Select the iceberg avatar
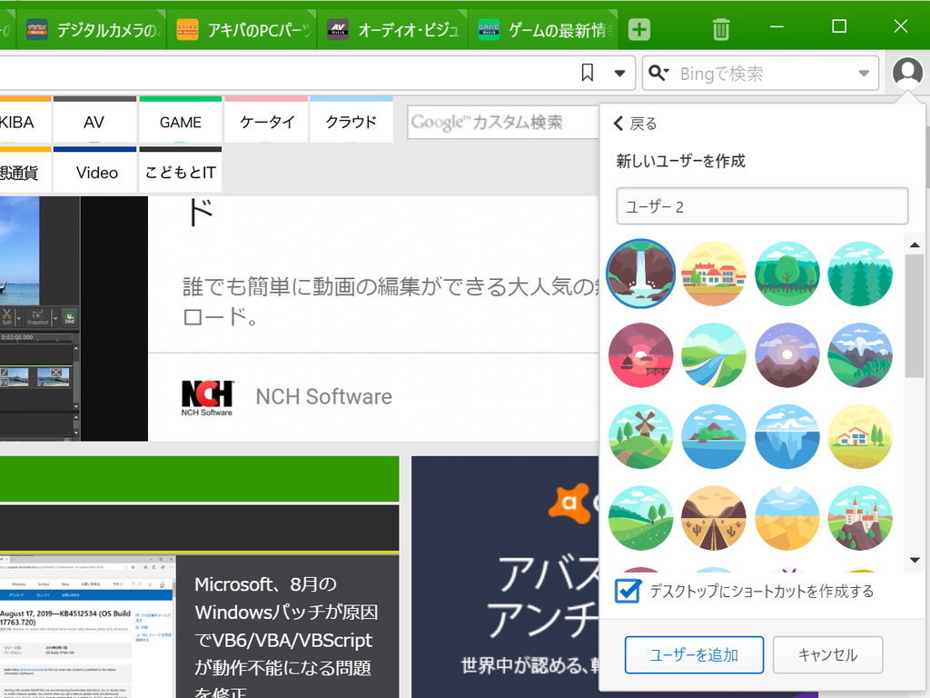The image size is (930, 698). (x=787, y=436)
